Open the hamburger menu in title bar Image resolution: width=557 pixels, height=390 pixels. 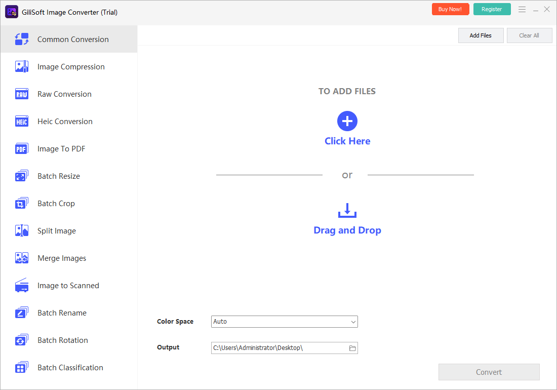[522, 10]
